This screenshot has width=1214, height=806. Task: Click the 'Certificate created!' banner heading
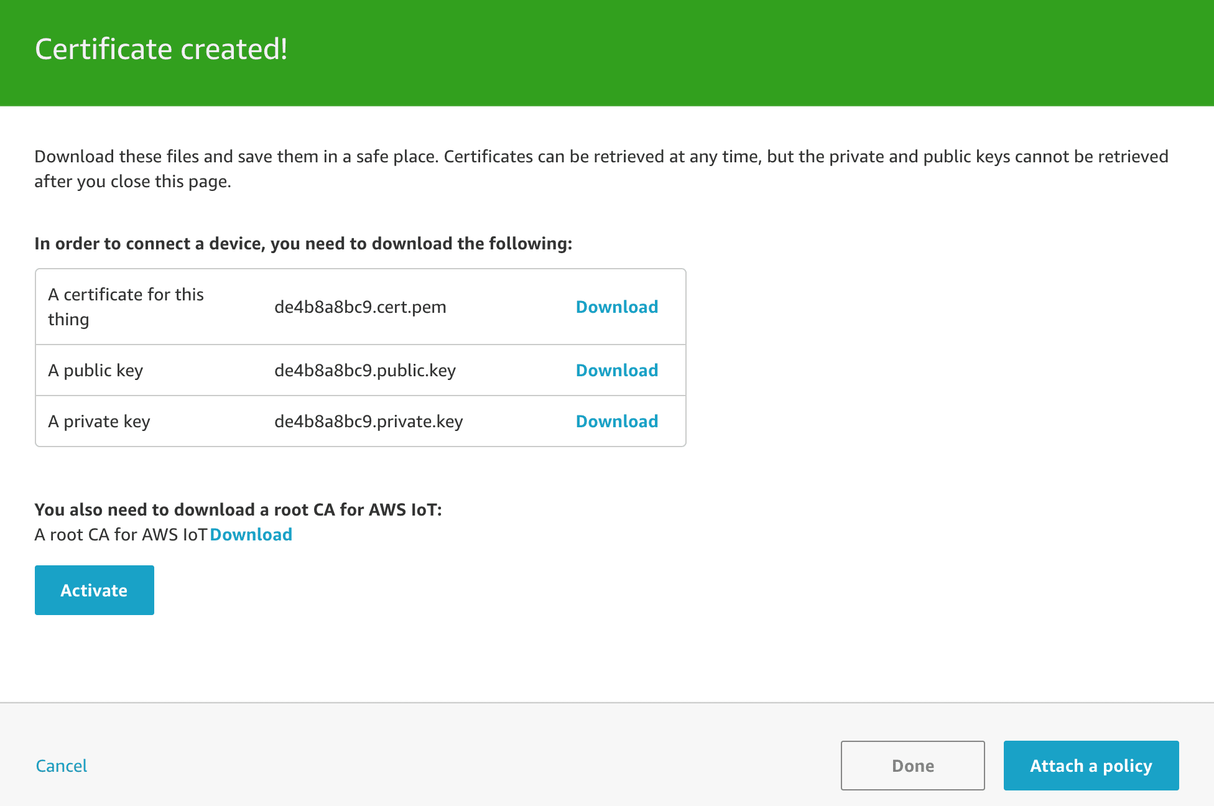tap(162, 48)
